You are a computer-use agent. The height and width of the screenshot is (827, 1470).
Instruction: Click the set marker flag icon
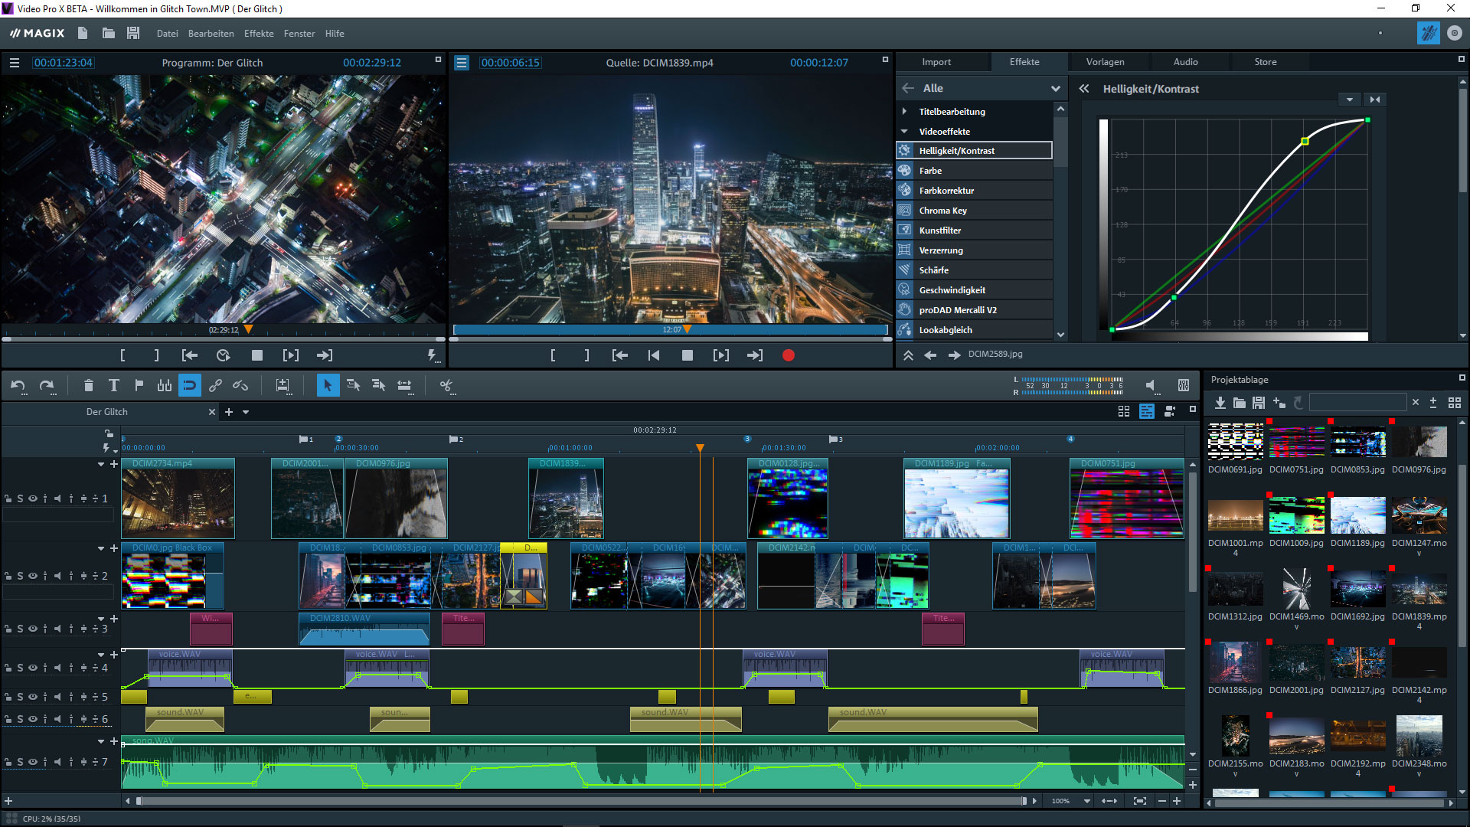(139, 385)
